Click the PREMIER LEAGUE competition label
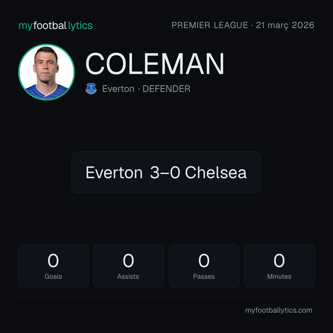This screenshot has height=333, width=333. [x=210, y=25]
